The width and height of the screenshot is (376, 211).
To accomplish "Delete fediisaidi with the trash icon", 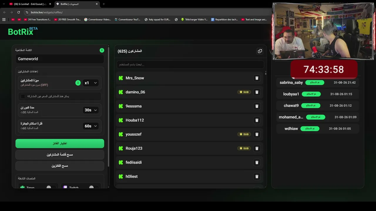I will 257,162.
